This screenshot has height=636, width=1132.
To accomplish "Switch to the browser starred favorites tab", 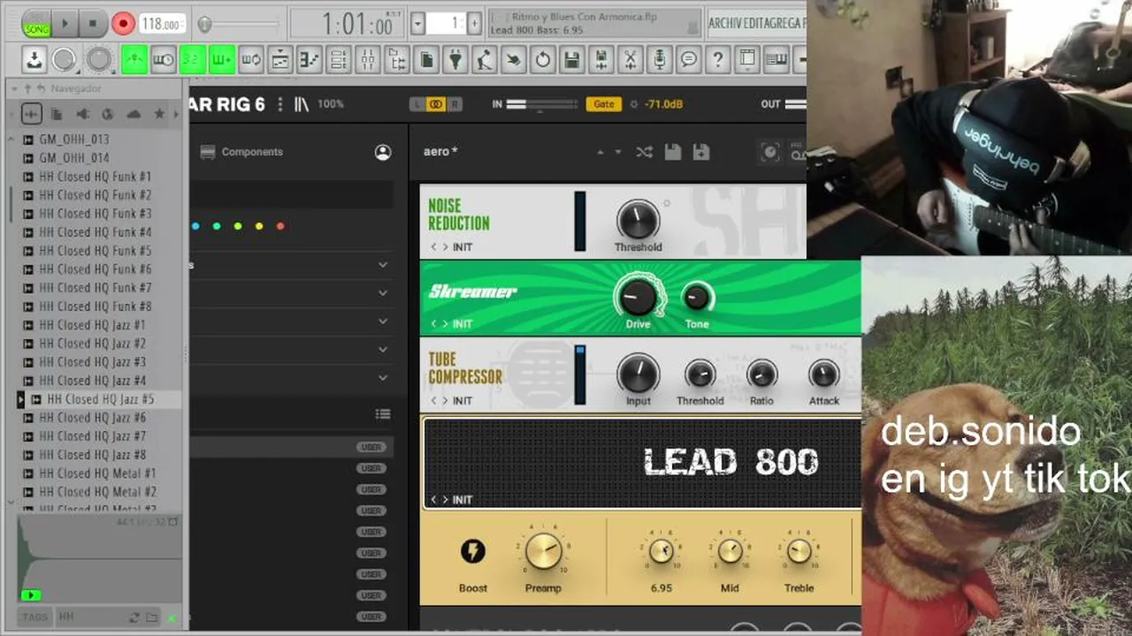I will click(x=159, y=114).
